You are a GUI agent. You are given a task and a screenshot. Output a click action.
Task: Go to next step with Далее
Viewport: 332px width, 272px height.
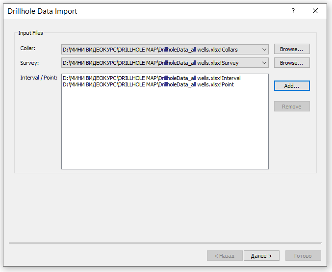tap(261, 256)
